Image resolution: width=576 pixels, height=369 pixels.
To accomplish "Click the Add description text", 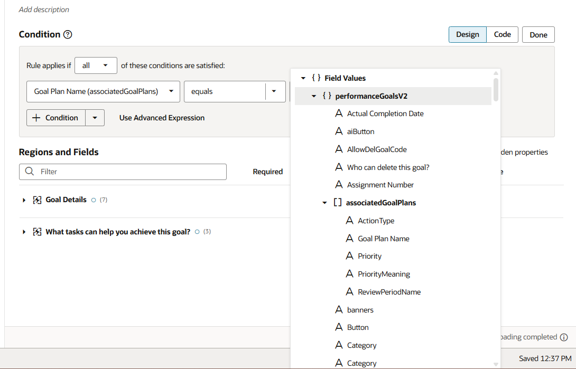I will (x=44, y=10).
